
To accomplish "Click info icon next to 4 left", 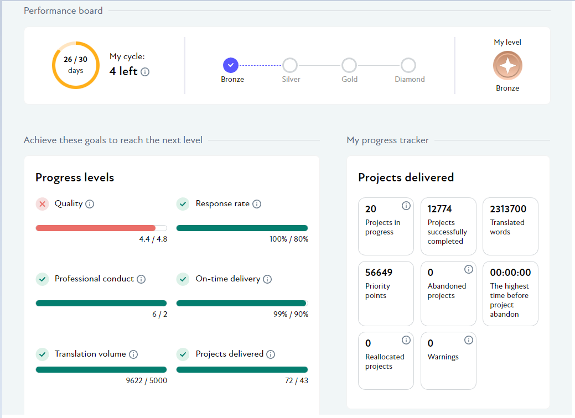I will click(x=145, y=72).
